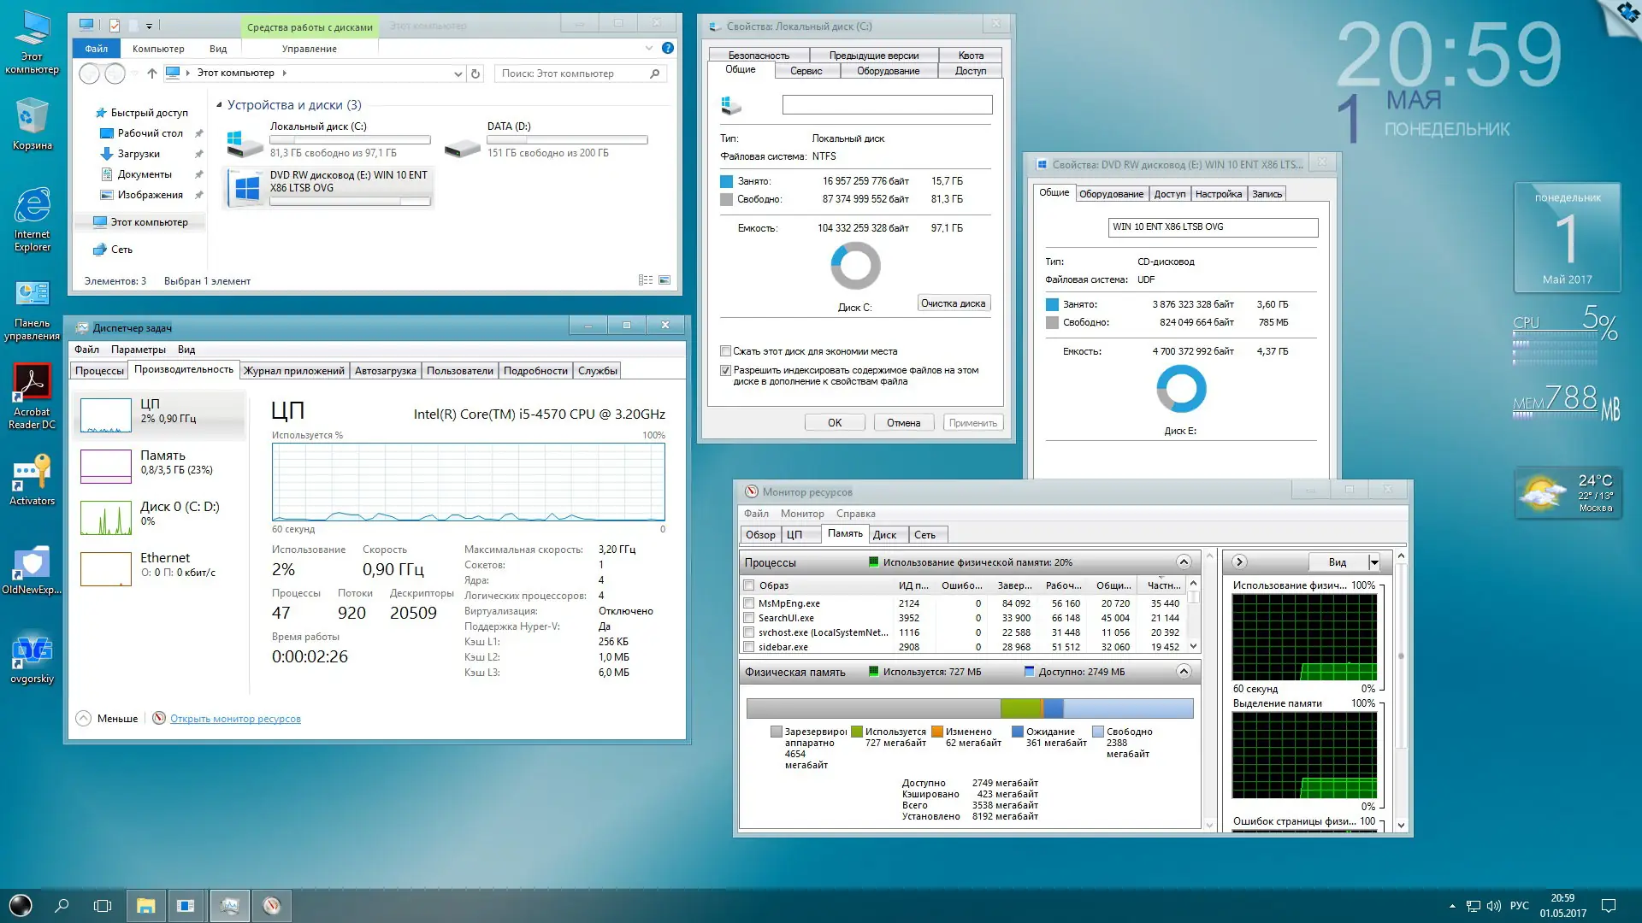Click the disk label input field

tap(887, 105)
